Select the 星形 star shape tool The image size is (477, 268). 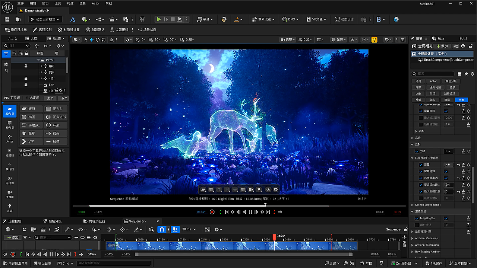(x=31, y=133)
